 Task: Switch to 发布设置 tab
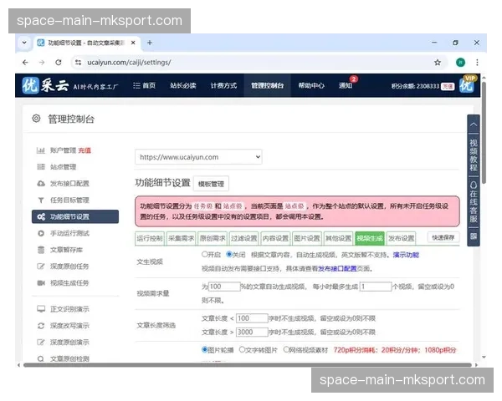[x=401, y=238]
